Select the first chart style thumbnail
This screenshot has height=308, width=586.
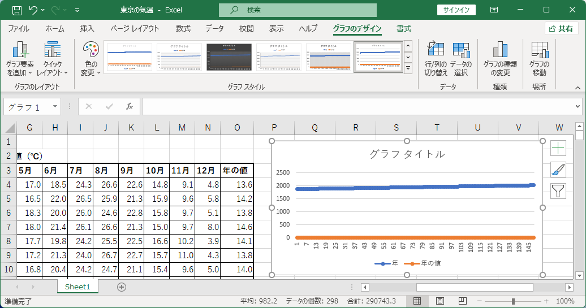[130, 57]
